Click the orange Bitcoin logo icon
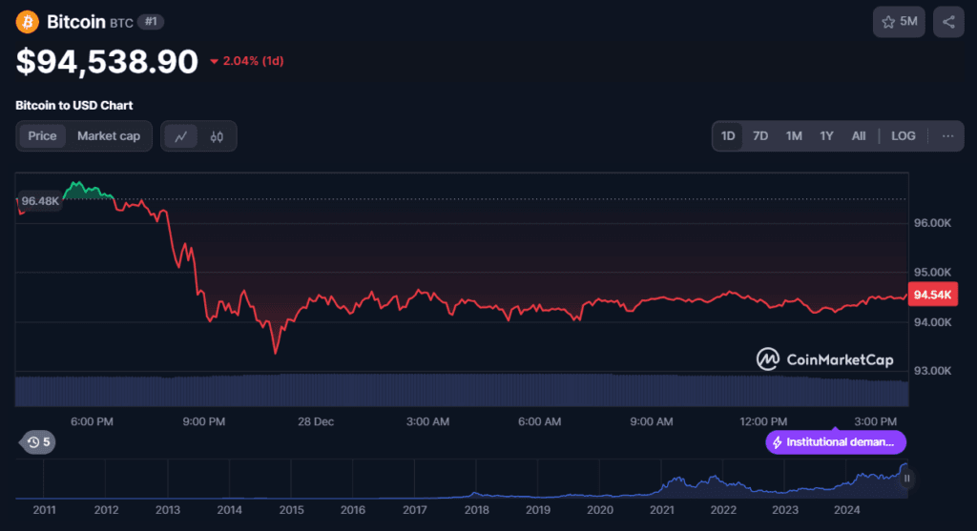This screenshot has width=977, height=531. coord(28,23)
